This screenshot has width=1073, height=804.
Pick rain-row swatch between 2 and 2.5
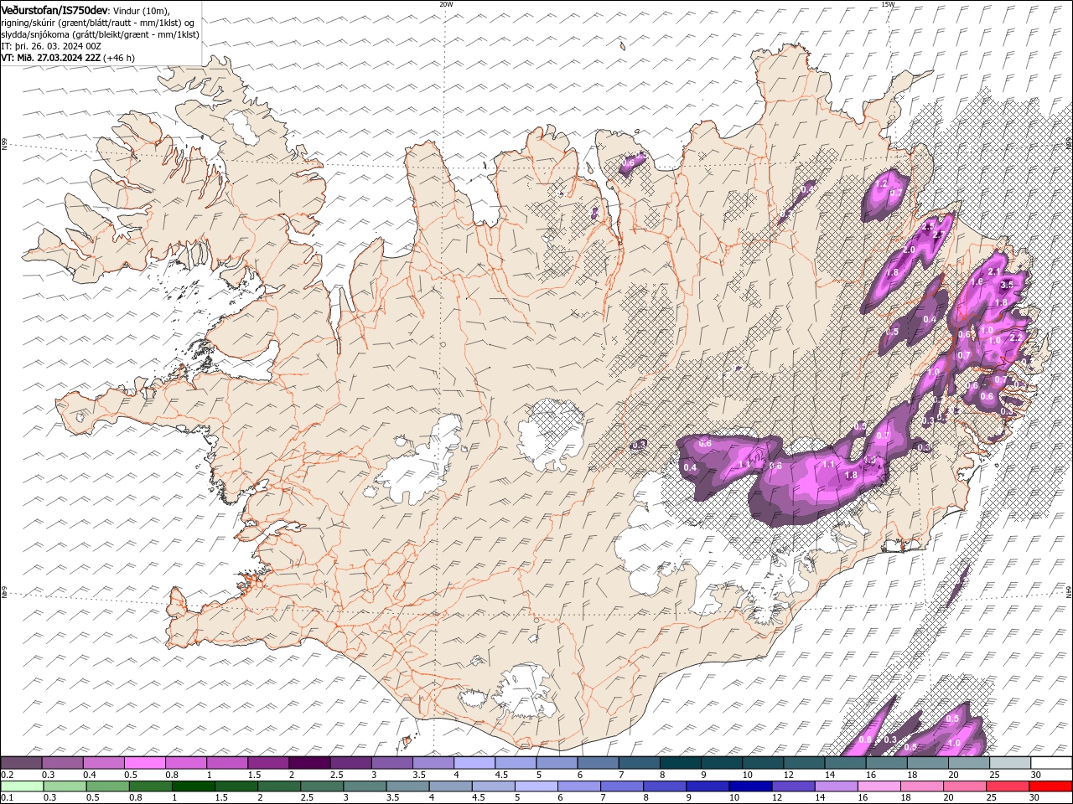(279, 786)
